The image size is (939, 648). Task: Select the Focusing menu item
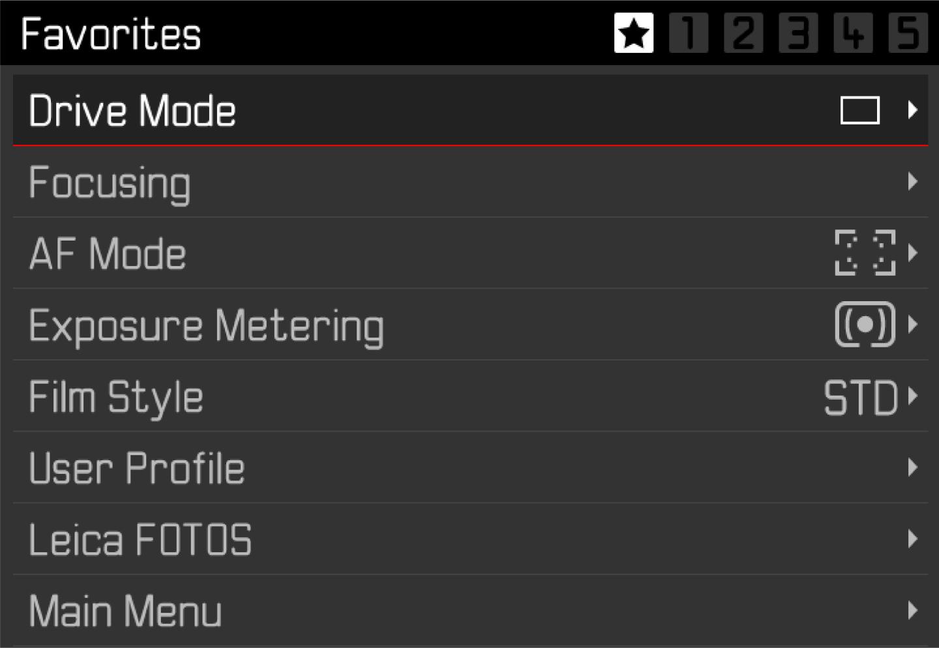110,183
